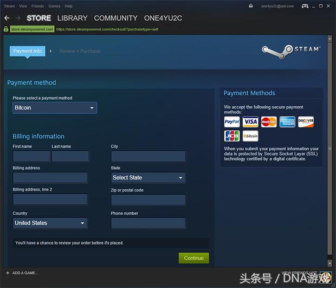The width and height of the screenshot is (336, 288).
Task: Open Big Picture mode controller icon
Action: pos(305,6)
